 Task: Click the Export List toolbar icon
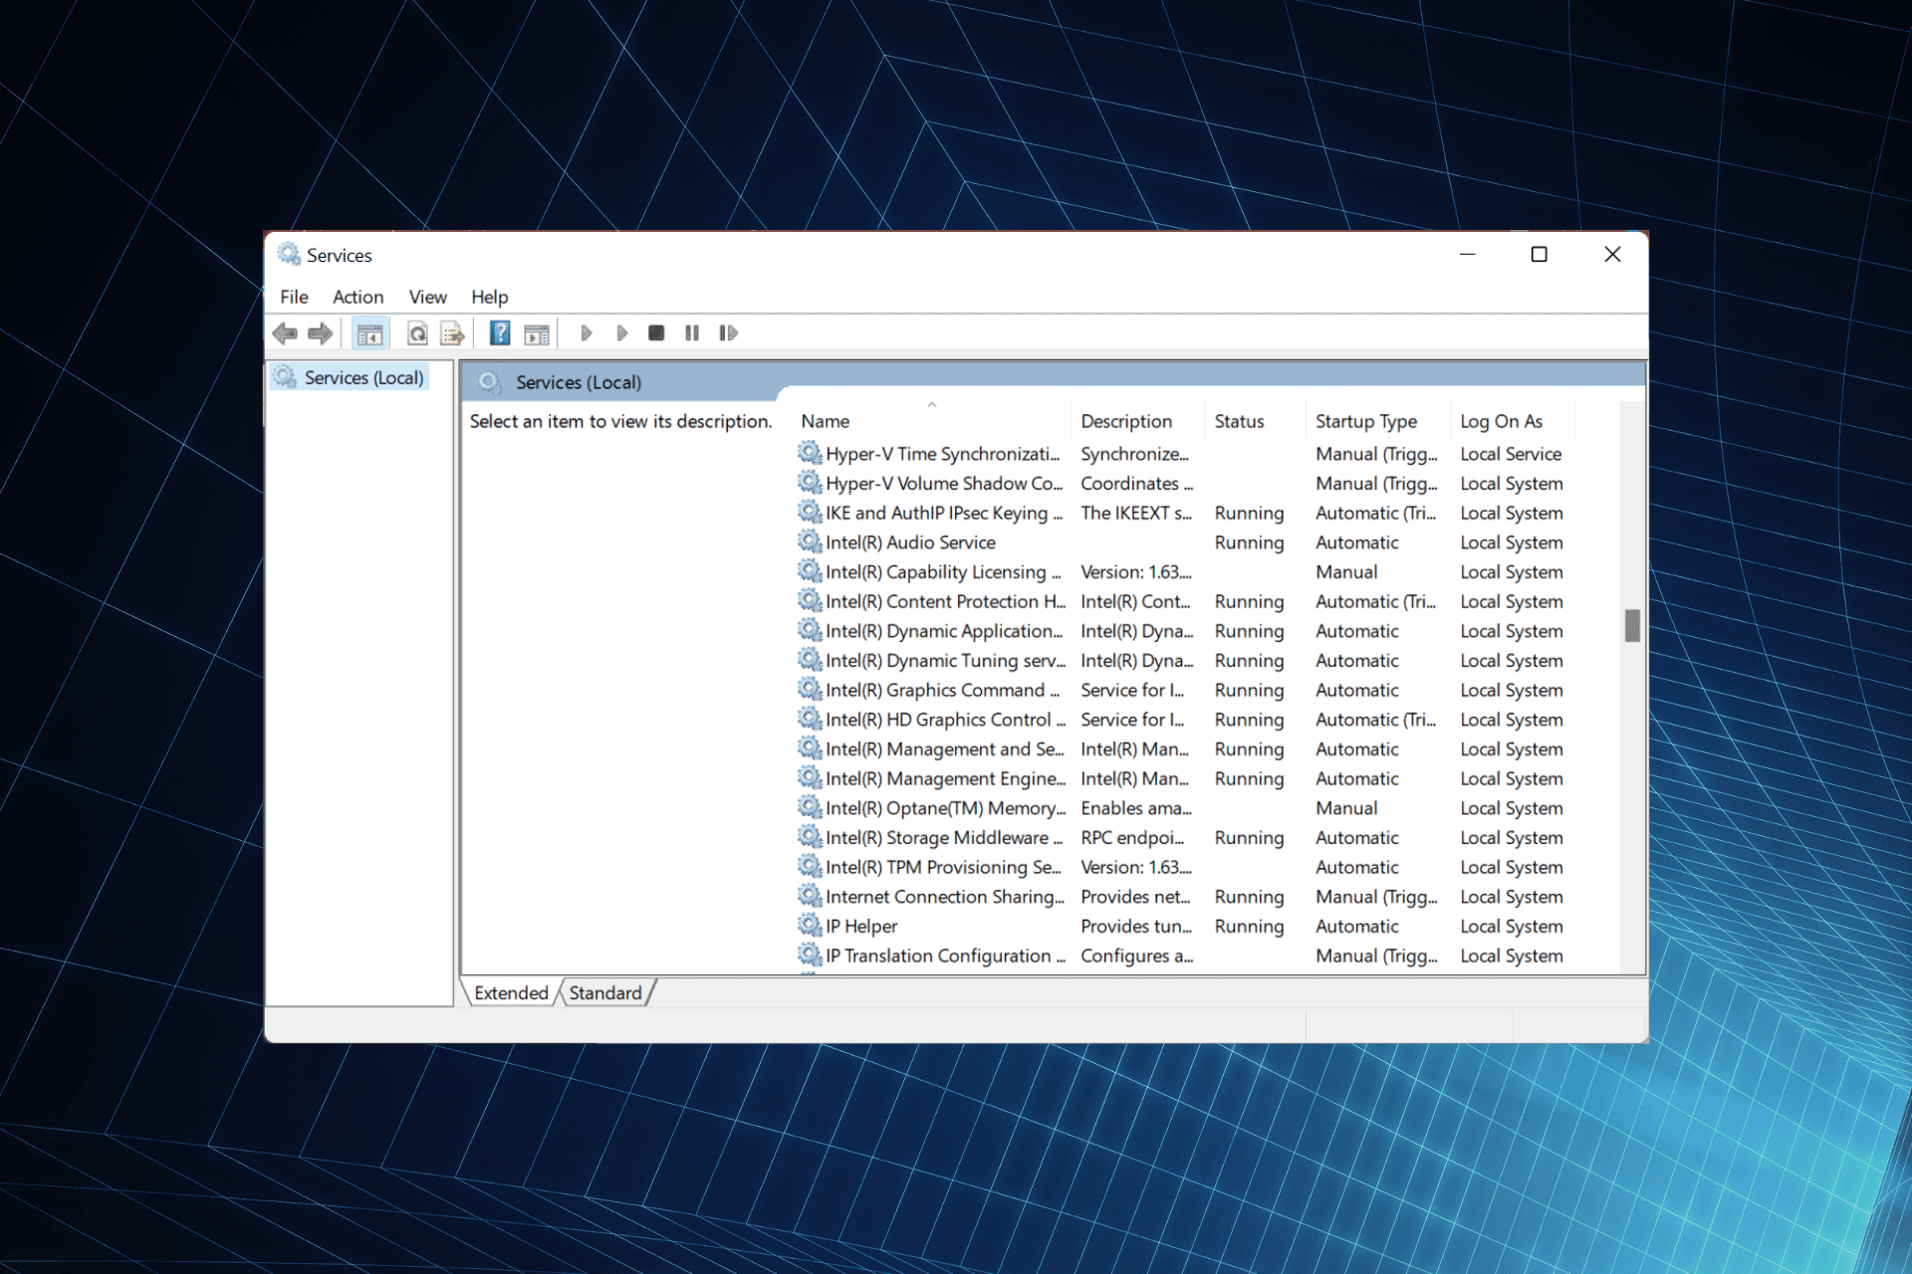452,334
